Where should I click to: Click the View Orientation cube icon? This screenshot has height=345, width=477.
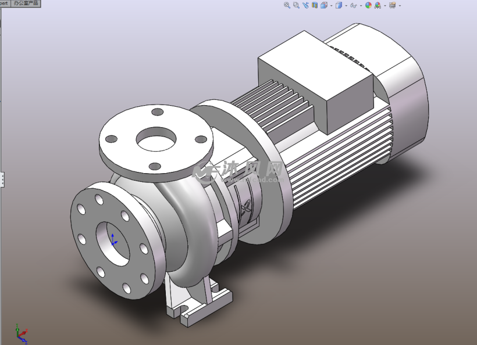tap(323, 5)
